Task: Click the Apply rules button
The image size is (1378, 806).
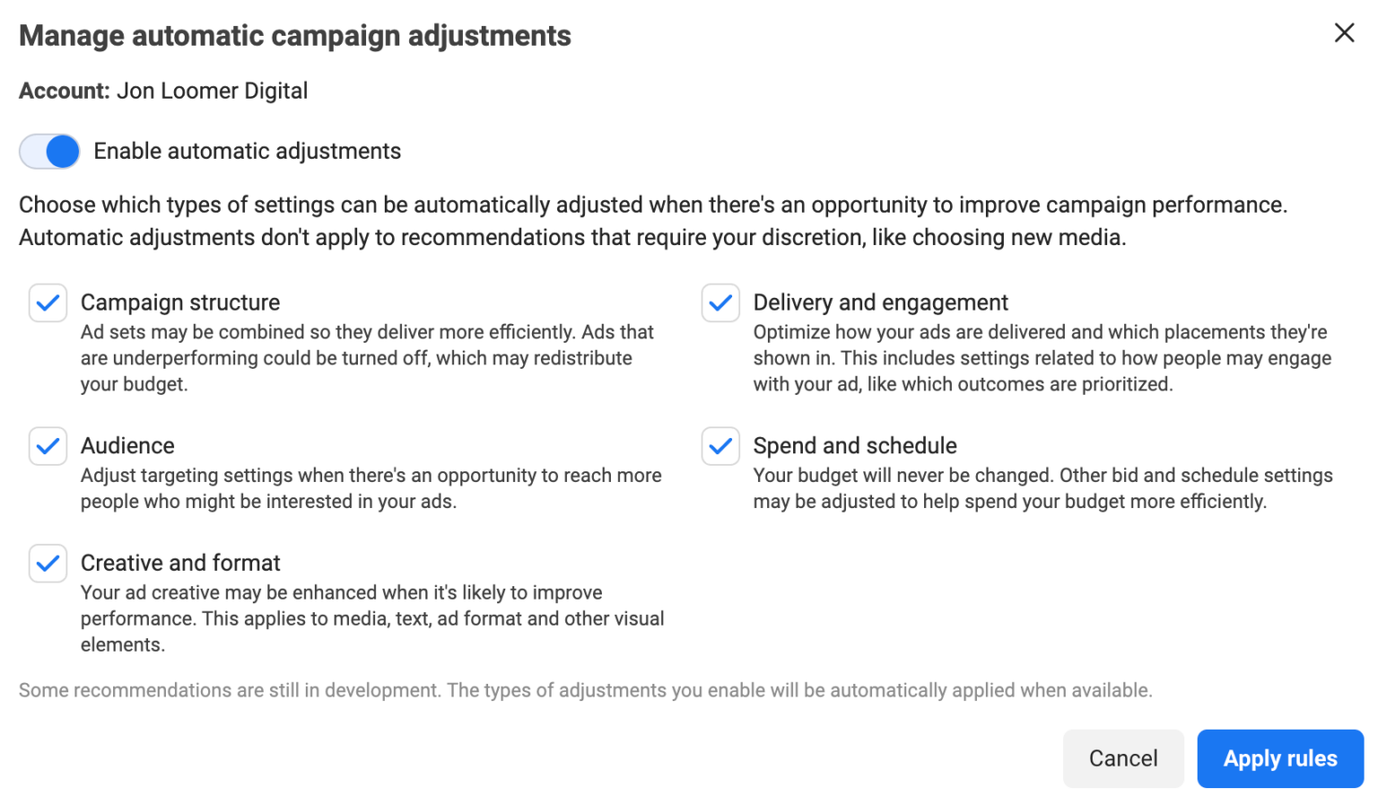Action: pos(1280,758)
